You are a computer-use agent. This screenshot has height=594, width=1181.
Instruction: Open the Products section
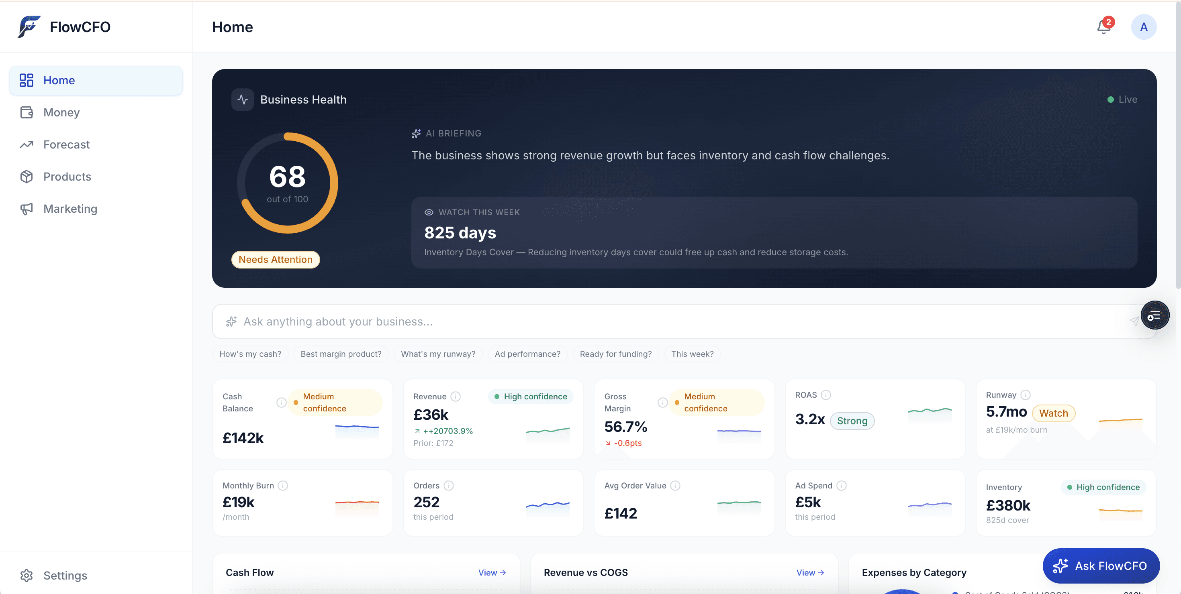point(96,176)
